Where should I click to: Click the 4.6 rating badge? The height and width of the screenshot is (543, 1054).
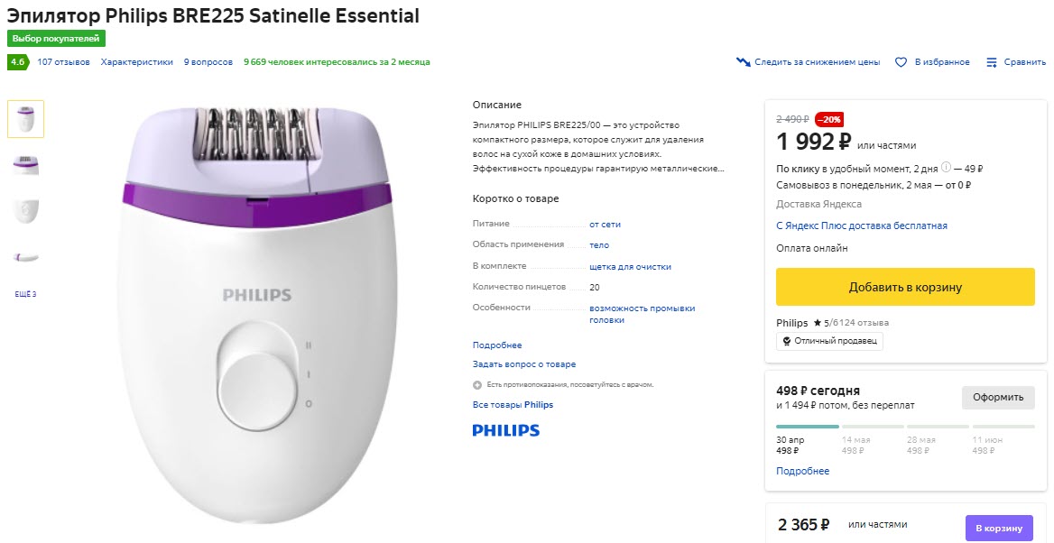tap(16, 61)
